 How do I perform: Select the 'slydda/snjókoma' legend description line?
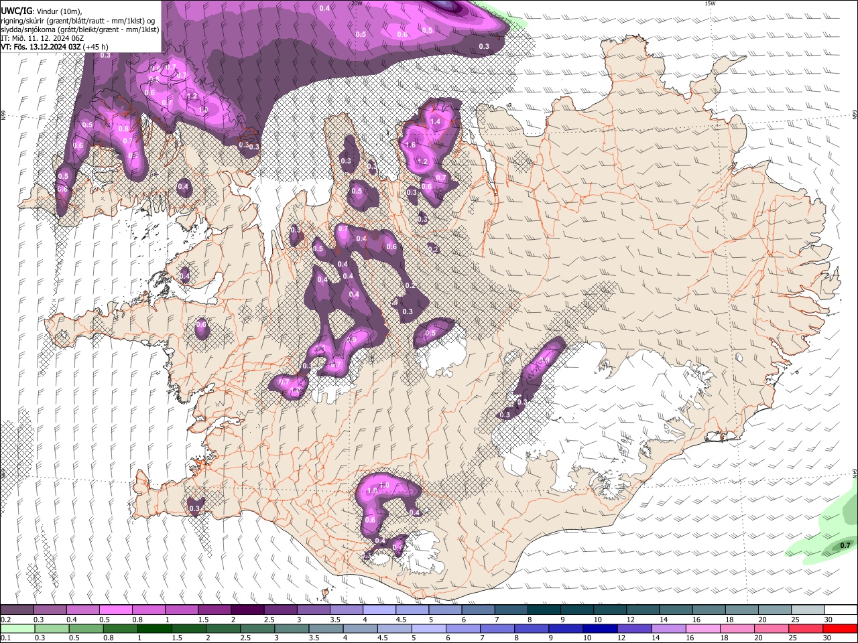(x=80, y=29)
